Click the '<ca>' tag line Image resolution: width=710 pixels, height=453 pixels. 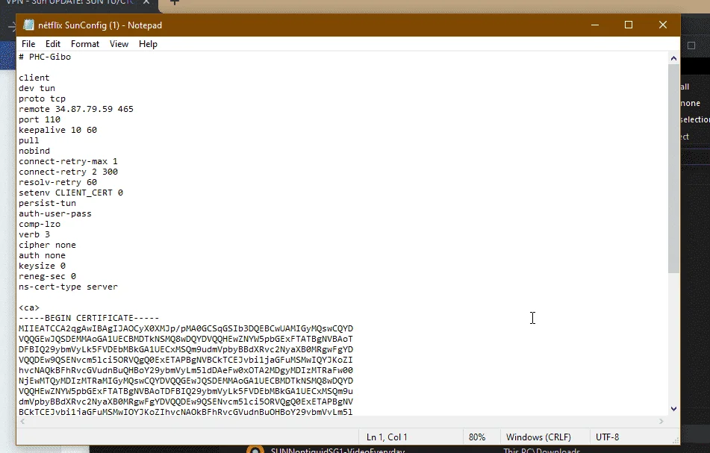click(x=29, y=307)
